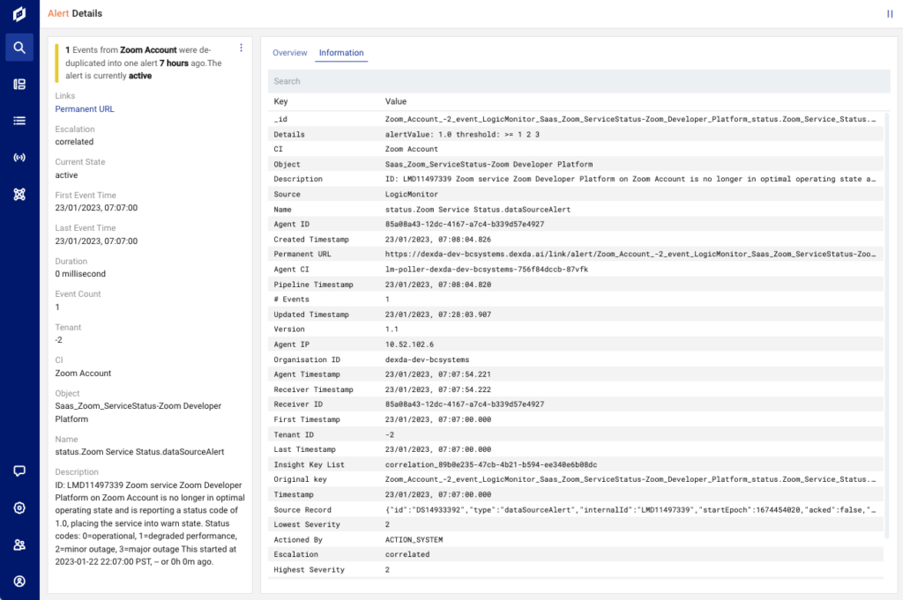
Task: Open the chat feedback icon in the sidebar
Action: (x=19, y=471)
